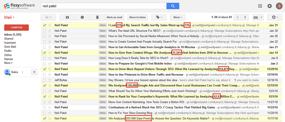Uncheck the '203,900 Data Points' email checkbox
This screenshot has height=122, width=285.
(x=44, y=119)
